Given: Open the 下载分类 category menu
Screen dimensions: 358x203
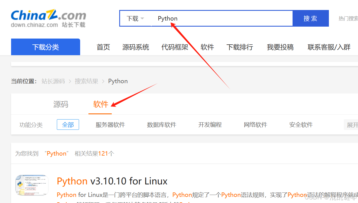Looking at the screenshot, I should [x=45, y=47].
